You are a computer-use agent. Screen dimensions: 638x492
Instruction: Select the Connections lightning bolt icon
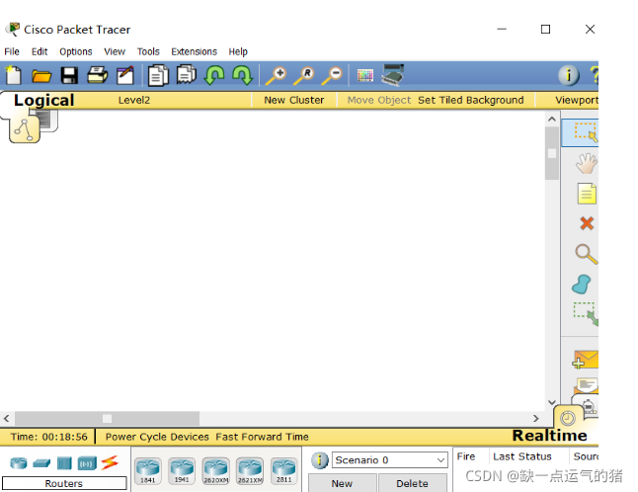[x=110, y=462]
